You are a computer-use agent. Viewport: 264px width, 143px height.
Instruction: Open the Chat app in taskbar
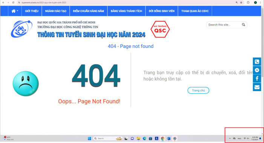click(132, 138)
